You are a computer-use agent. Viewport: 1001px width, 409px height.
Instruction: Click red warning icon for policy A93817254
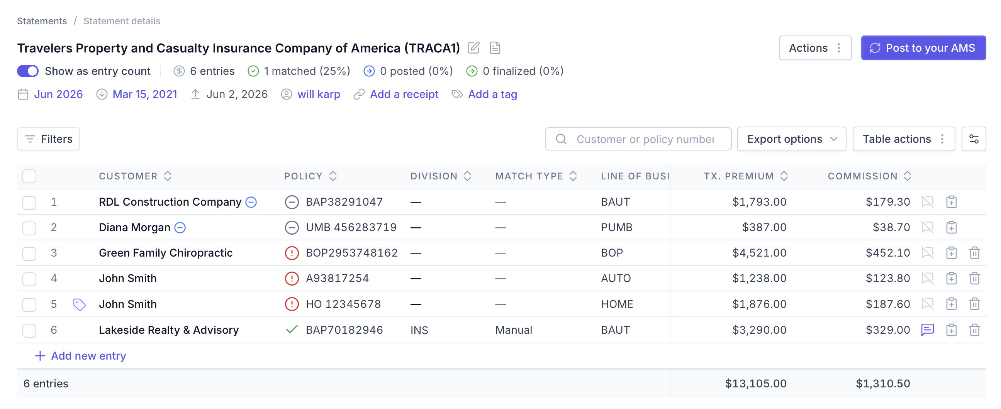292,279
